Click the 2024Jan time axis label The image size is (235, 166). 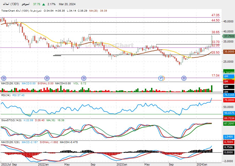(x=202, y=164)
